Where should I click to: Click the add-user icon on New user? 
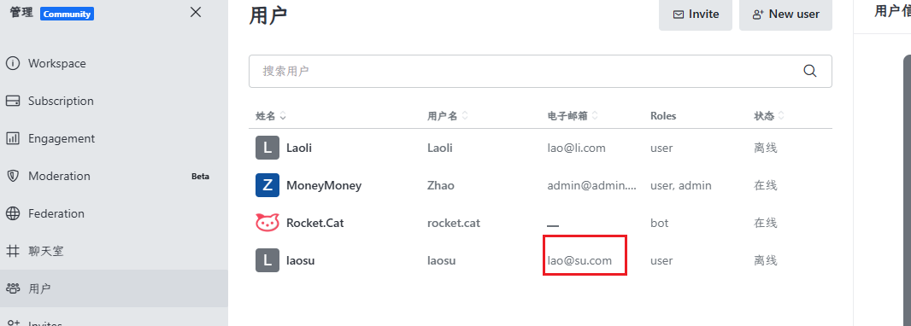[758, 15]
